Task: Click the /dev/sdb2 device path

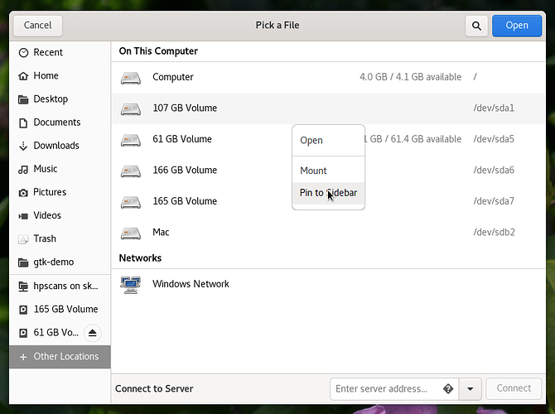Action: click(495, 233)
